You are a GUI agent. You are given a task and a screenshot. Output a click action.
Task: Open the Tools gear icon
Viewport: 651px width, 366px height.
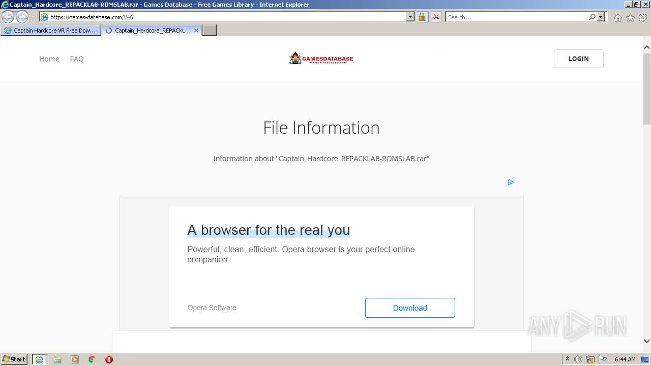tap(643, 18)
